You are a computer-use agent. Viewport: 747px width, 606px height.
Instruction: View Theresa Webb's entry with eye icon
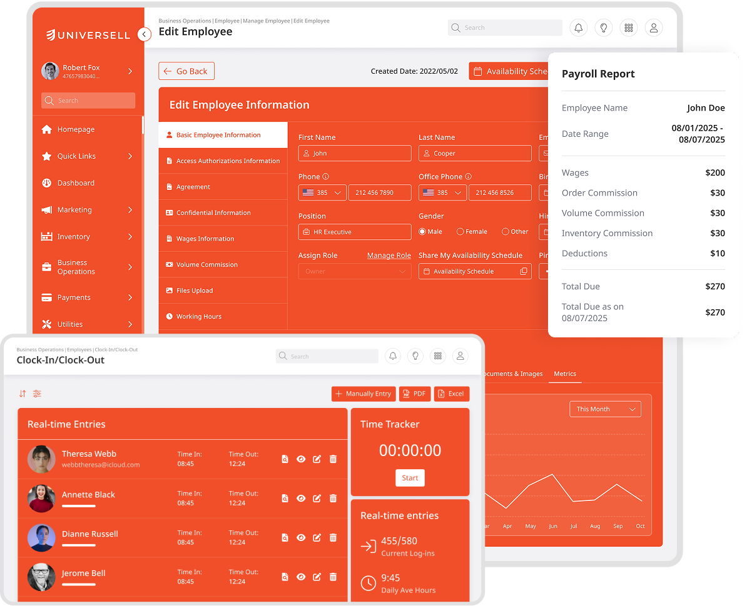(301, 459)
